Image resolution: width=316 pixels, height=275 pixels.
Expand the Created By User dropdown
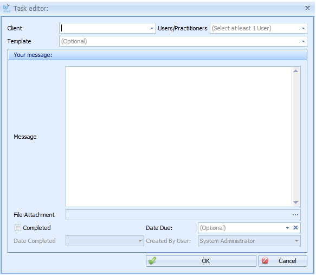click(x=296, y=241)
